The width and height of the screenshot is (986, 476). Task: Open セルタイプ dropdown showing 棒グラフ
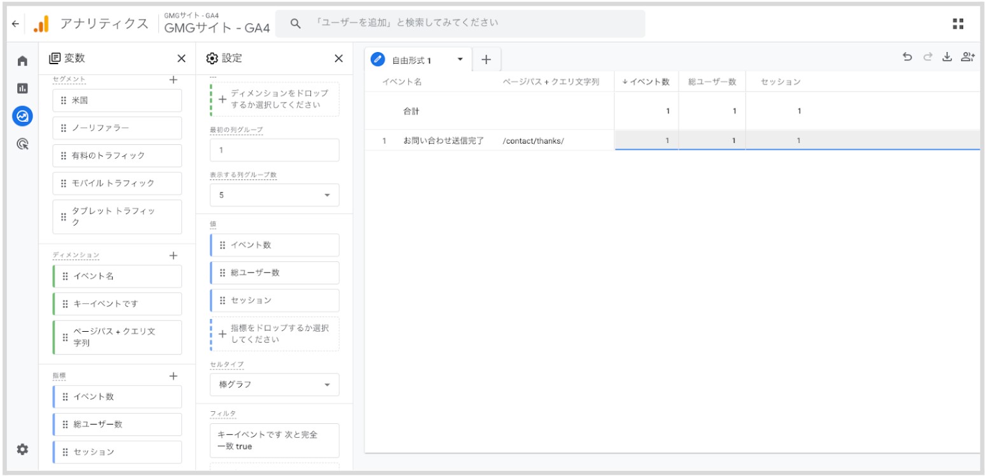click(x=275, y=384)
